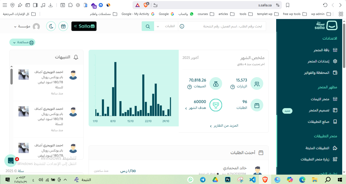This screenshot has width=346, height=184.
Task: Open the Brave main hamburger menu
Action: pos(4,5)
